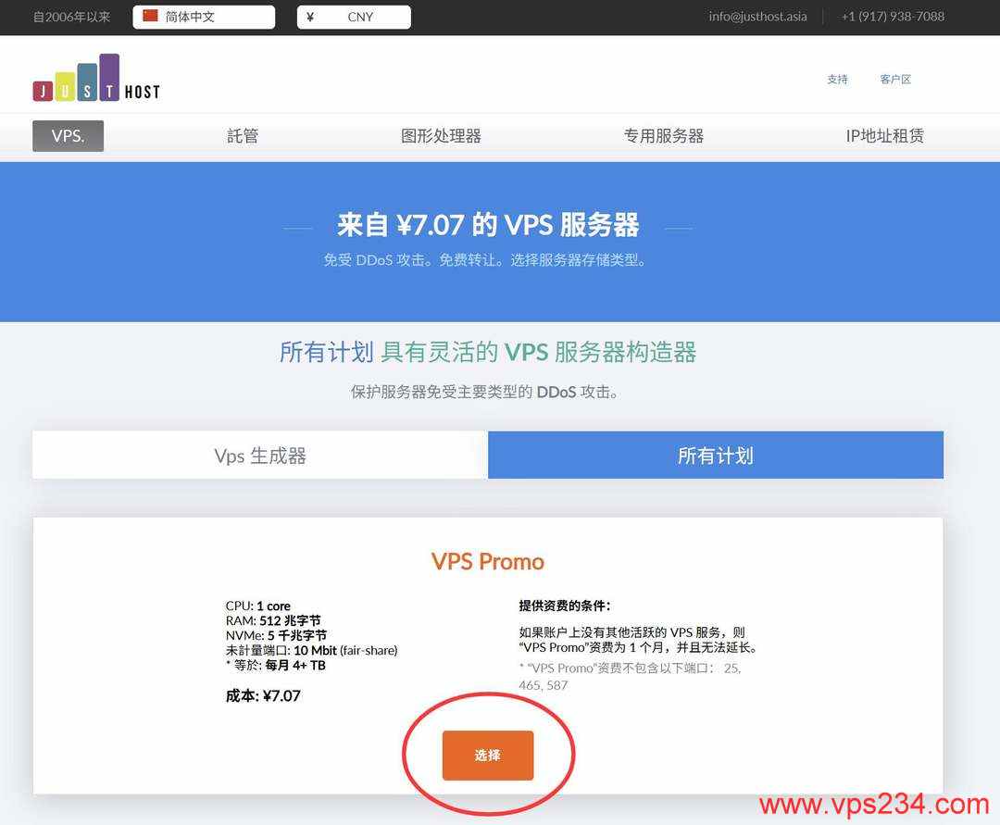1000x825 pixels.
Task: Open the 专用服务器 dedicated servers menu
Action: pyautogui.click(x=663, y=136)
